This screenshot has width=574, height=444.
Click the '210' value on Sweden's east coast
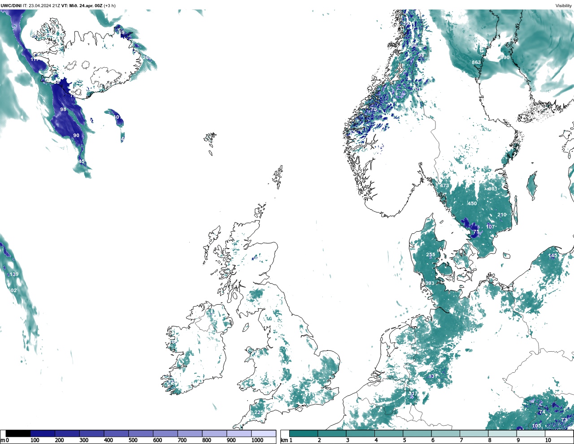pos(502,215)
